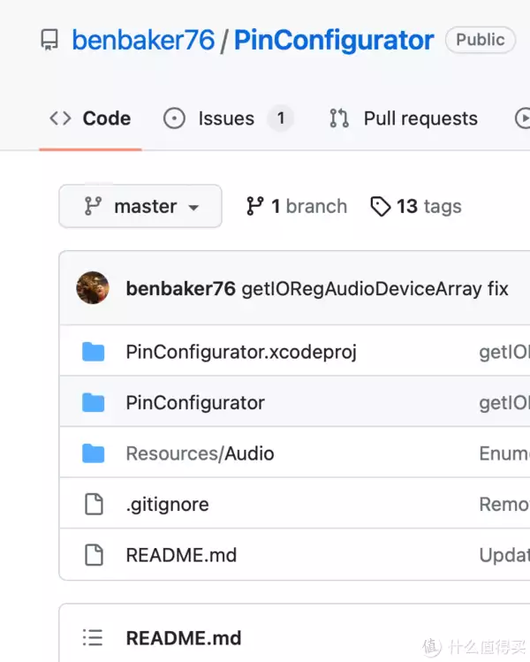Click the branch icon in master button
This screenshot has width=530, height=662.
pyautogui.click(x=93, y=206)
